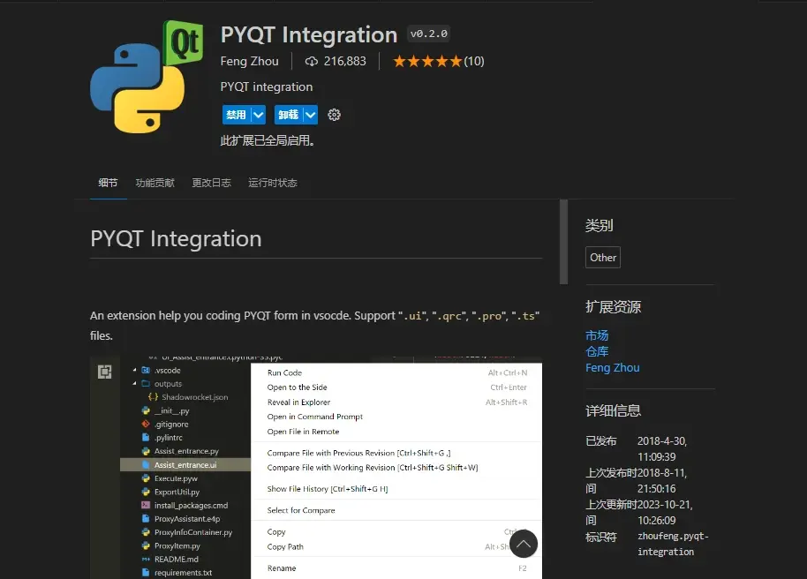Choose Reveal in Explorer
Viewport: 807px width, 579px height.
pyautogui.click(x=396, y=402)
